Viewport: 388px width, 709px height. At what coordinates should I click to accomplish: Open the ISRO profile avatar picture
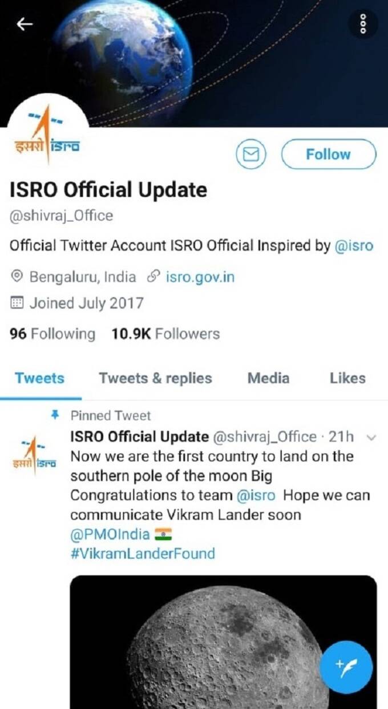(x=47, y=135)
